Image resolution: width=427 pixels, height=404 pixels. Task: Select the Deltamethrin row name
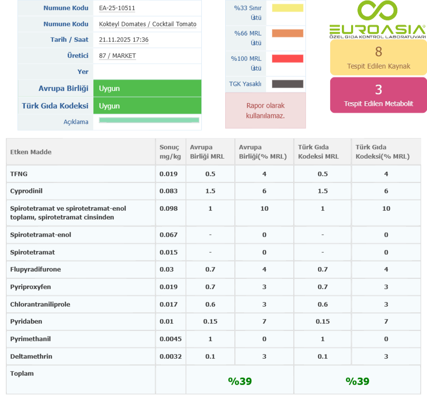click(x=31, y=357)
